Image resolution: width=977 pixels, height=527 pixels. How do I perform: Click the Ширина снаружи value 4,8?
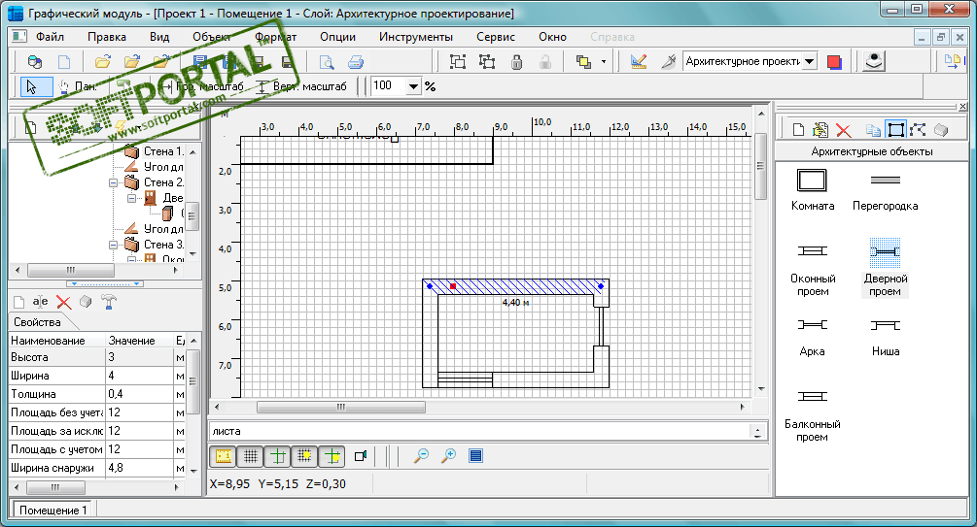click(140, 468)
